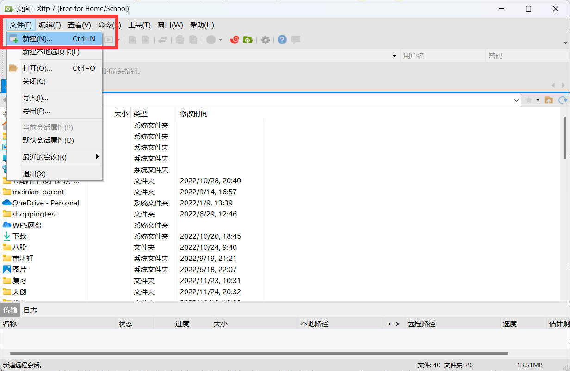
Task: Switch to the 日志 tab
Action: click(30, 310)
